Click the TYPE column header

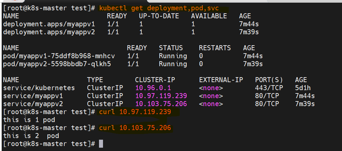[95, 80]
